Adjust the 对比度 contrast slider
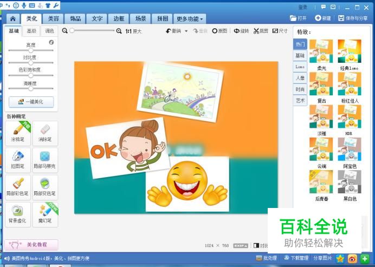 pyautogui.click(x=31, y=63)
